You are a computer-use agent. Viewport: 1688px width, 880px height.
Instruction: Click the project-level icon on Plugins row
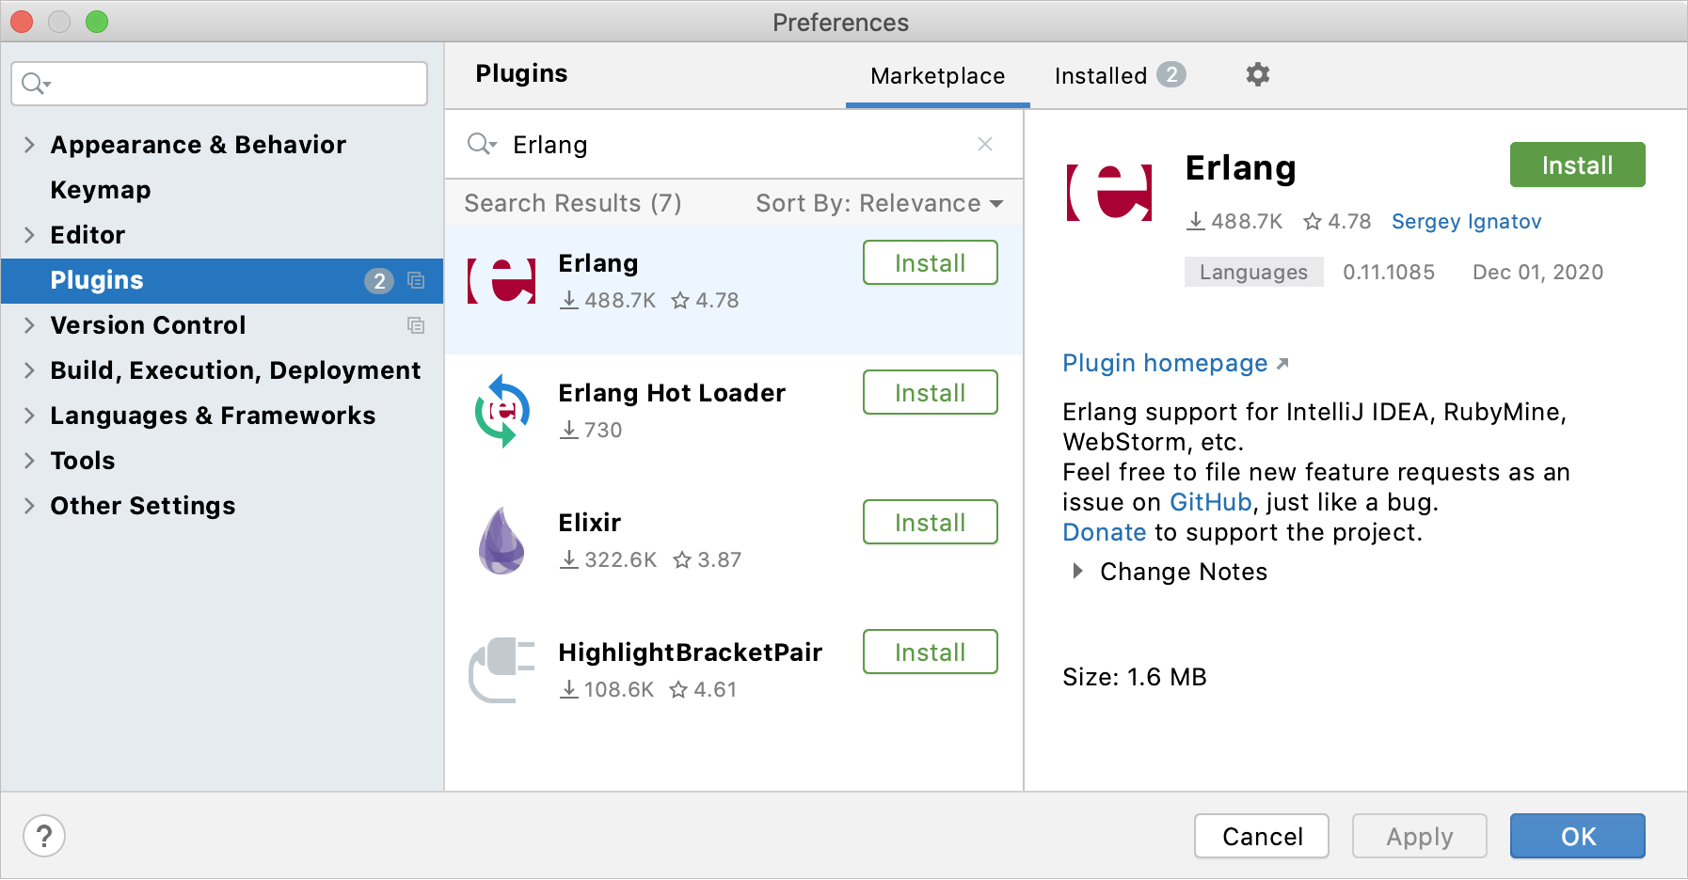point(416,280)
